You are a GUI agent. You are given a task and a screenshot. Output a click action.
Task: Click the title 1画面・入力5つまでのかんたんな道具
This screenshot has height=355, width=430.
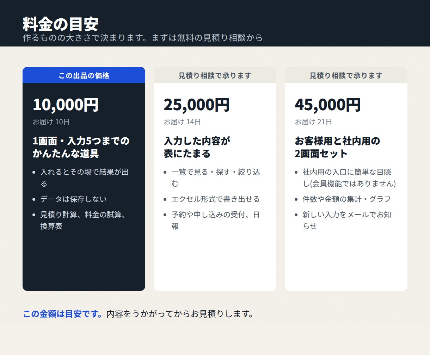pos(81,147)
